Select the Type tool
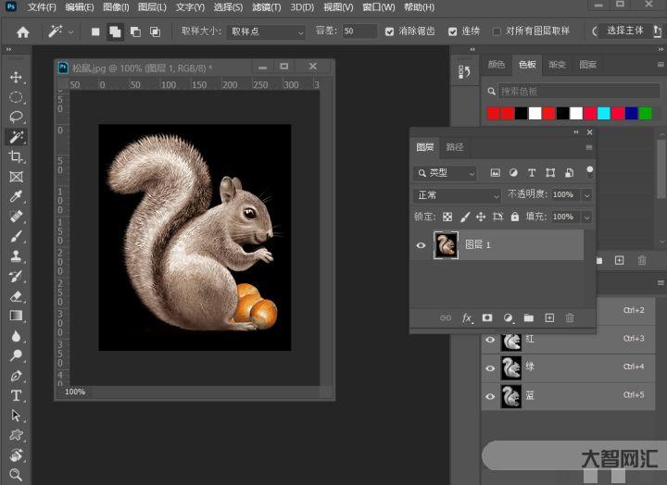 (x=16, y=395)
